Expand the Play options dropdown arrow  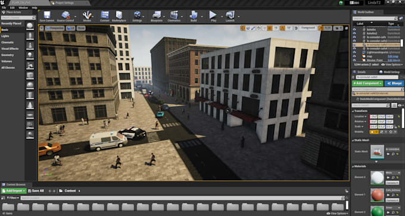pyautogui.click(x=222, y=17)
